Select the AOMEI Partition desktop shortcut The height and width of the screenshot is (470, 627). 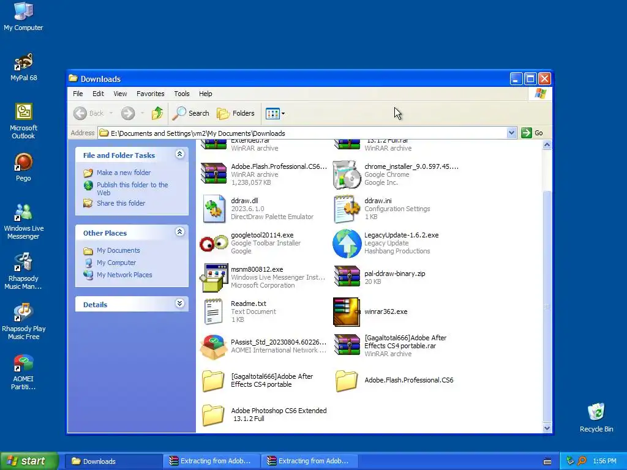coord(23,372)
